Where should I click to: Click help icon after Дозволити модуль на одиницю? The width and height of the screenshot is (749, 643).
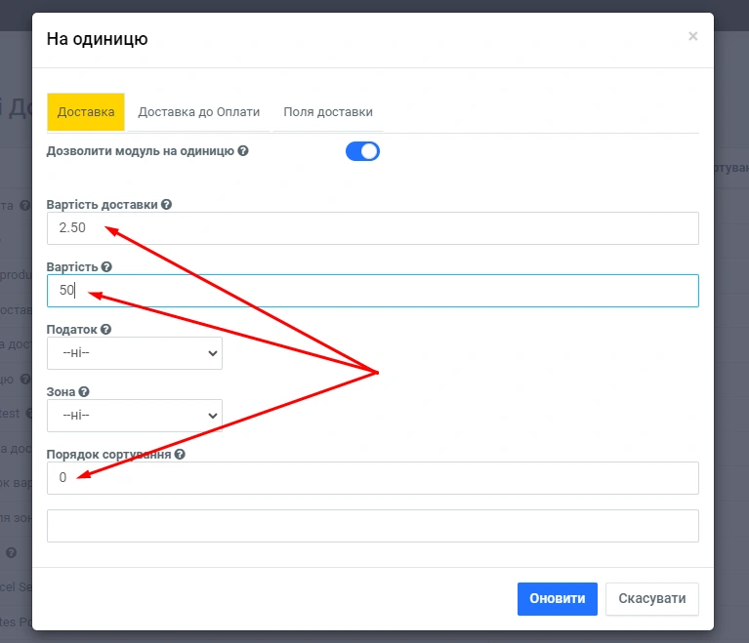[x=243, y=151]
